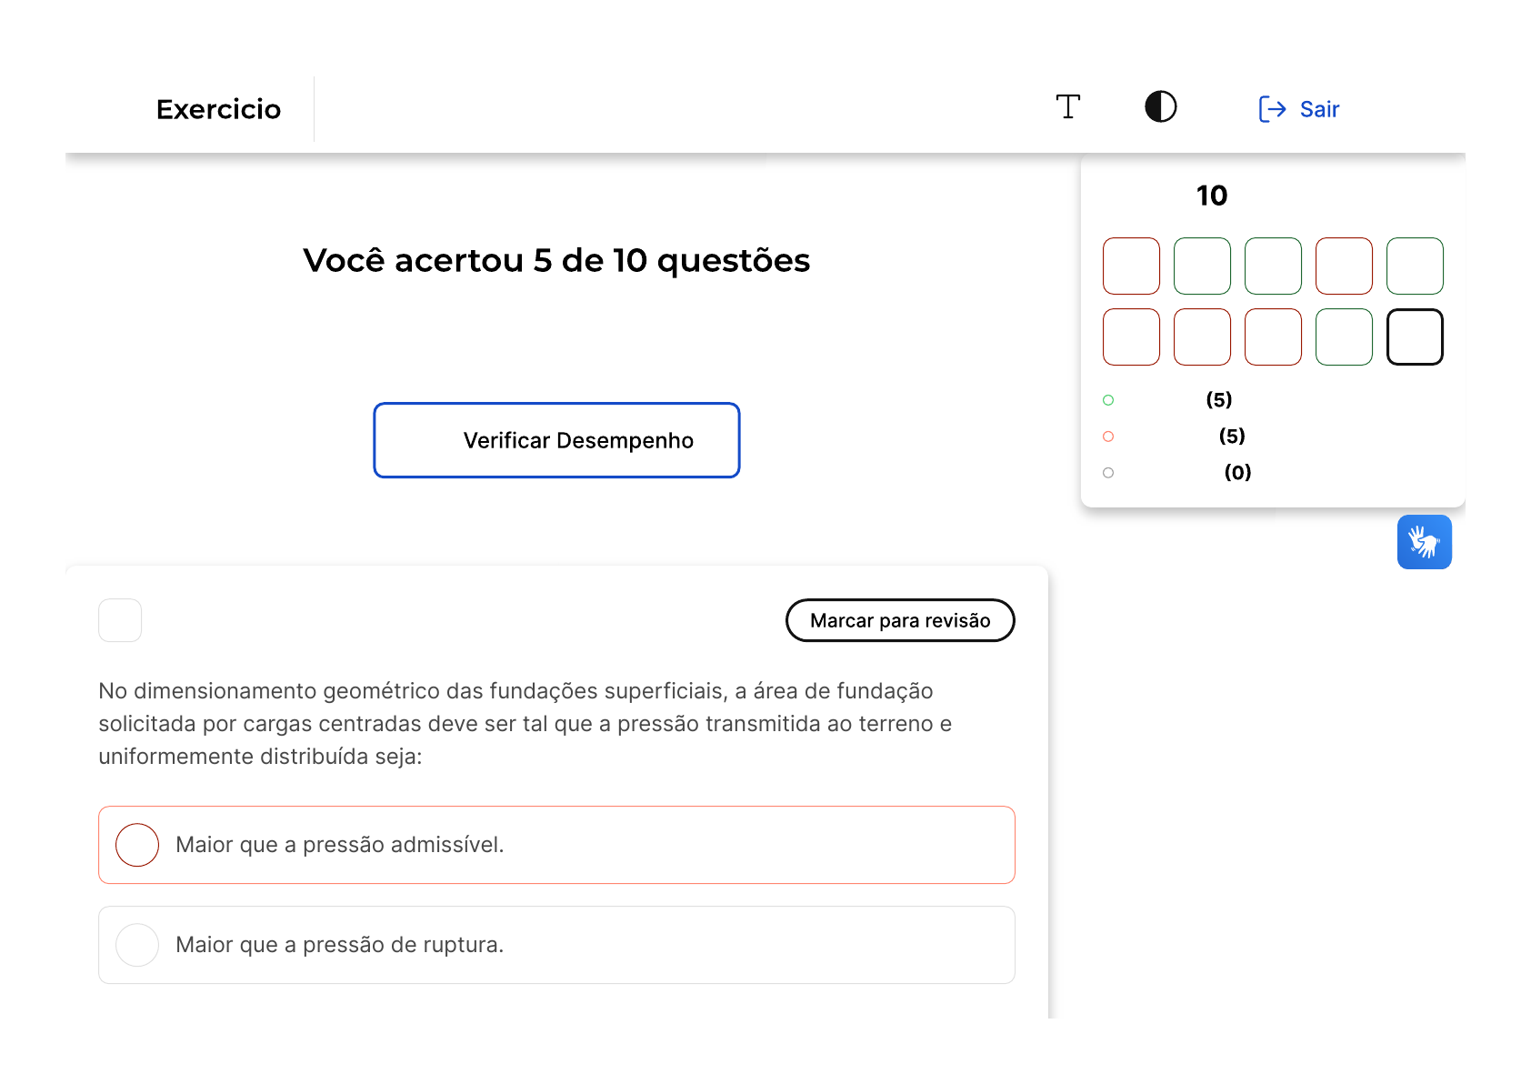This screenshot has height=1084, width=1531.
Task: Click the red circle wrong-answers legend icon
Action: pyautogui.click(x=1108, y=437)
